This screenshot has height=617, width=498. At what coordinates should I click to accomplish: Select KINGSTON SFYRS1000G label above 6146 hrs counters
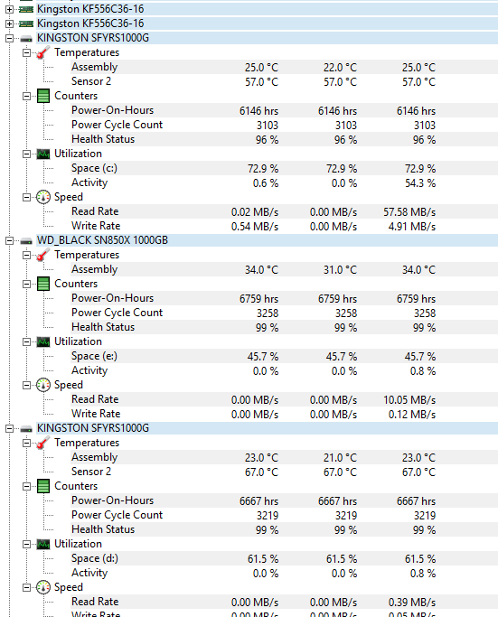coord(93,38)
